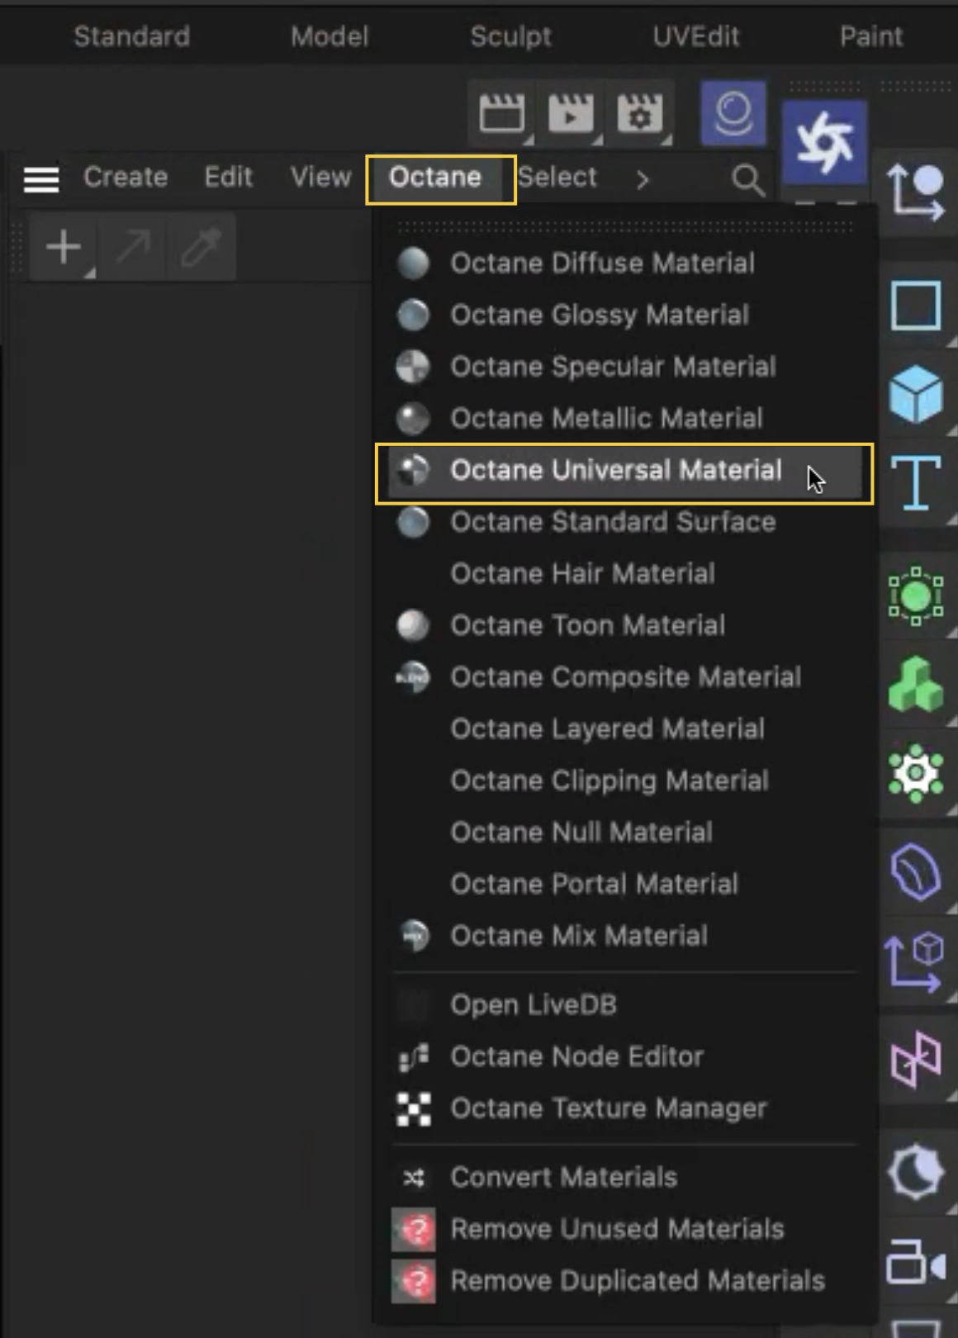This screenshot has height=1338, width=958.
Task: Open the hamburger menu icon
Action: 41,178
